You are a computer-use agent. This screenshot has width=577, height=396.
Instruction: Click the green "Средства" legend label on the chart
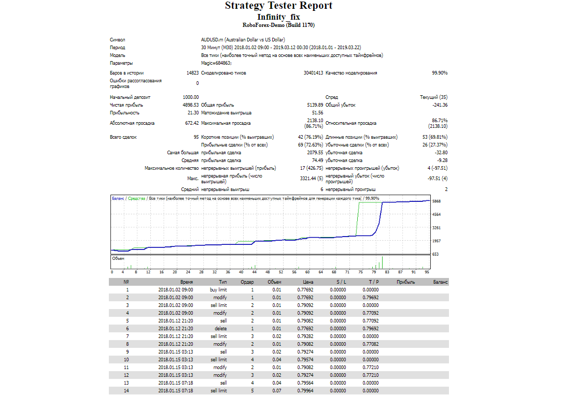coord(136,198)
